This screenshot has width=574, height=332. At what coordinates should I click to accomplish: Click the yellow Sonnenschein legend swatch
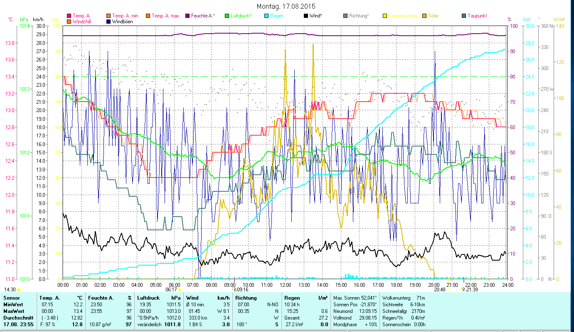(x=385, y=16)
